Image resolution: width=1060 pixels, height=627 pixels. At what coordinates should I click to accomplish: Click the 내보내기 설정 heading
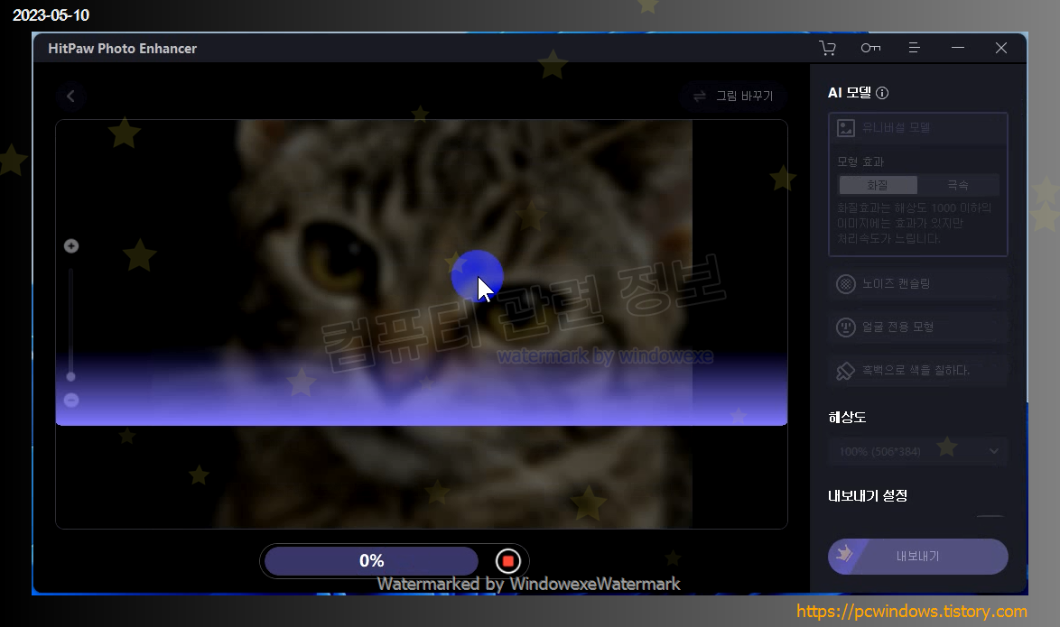point(868,495)
